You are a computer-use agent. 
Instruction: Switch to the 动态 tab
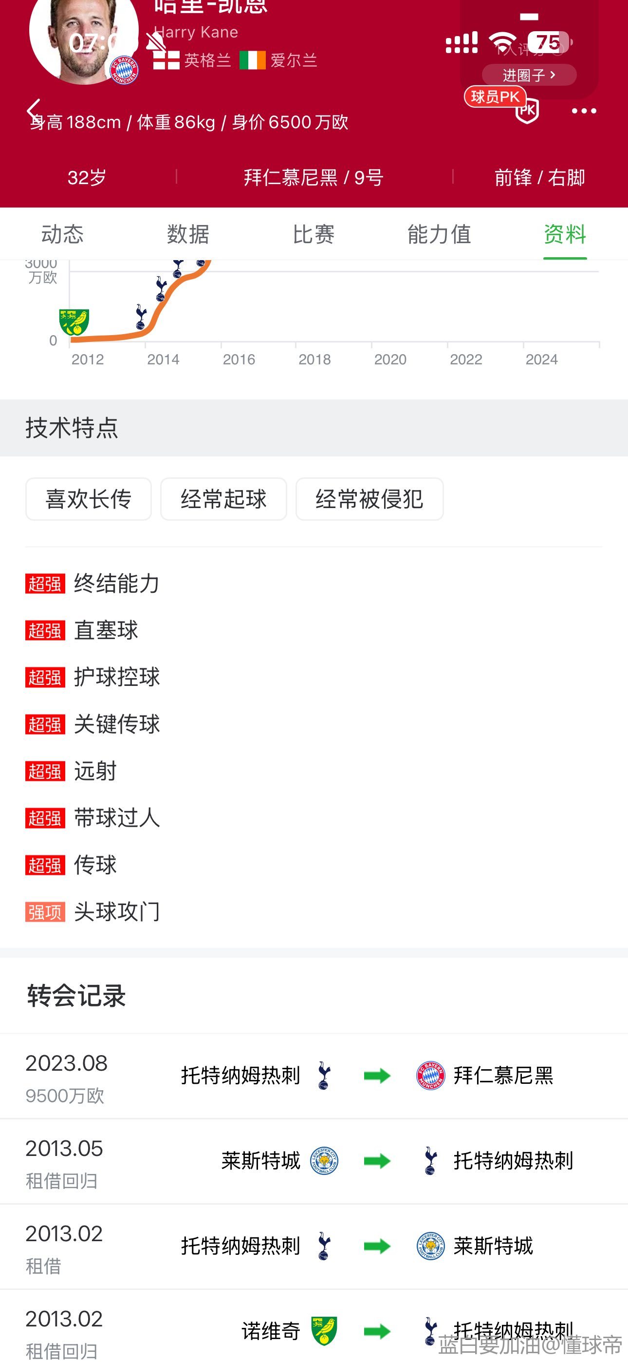click(x=62, y=234)
